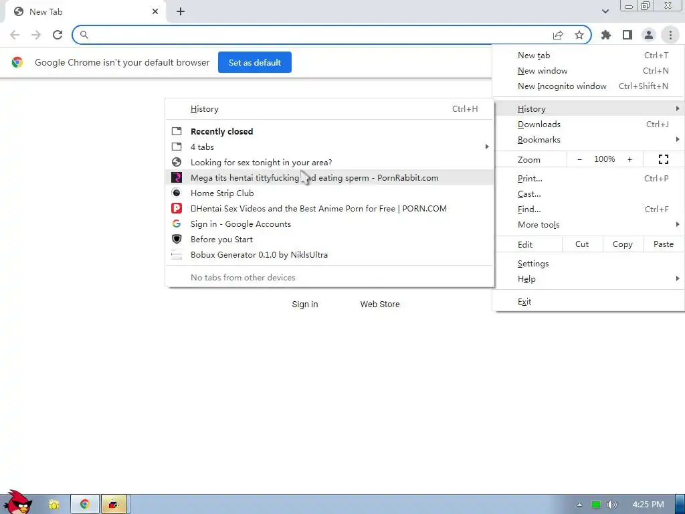Click the window icon beside 4 tabs
685x514 pixels.
click(177, 147)
